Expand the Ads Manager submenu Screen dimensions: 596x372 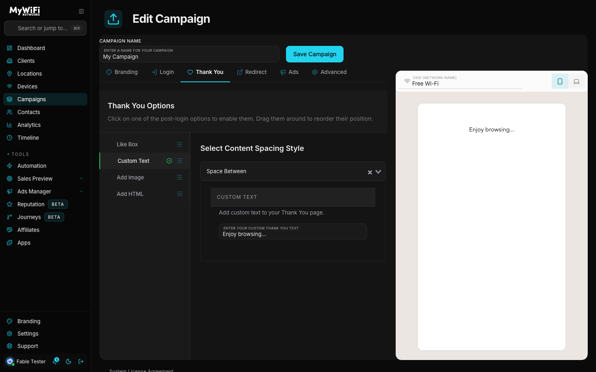(82, 191)
